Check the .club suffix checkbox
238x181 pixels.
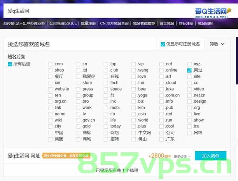pyautogui.click(x=106, y=71)
